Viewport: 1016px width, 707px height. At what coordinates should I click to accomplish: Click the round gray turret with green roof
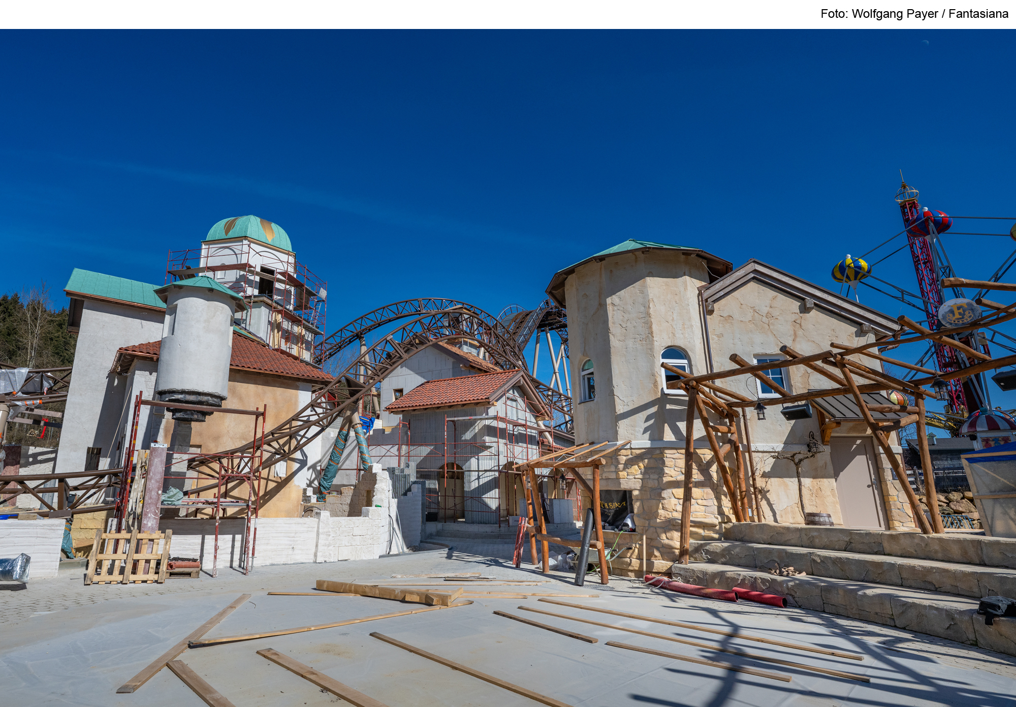click(196, 346)
